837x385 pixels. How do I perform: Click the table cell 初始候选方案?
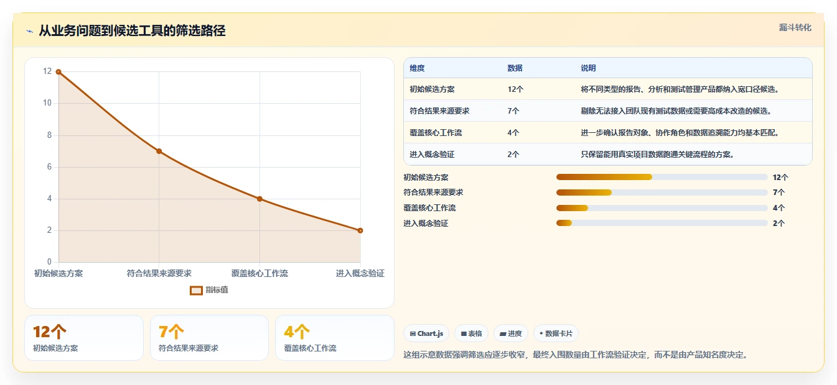click(x=432, y=89)
